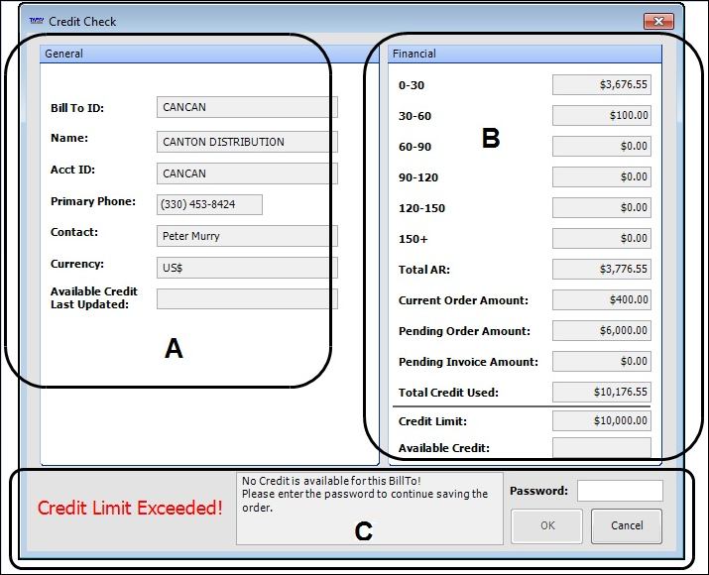Click the Contact field Peter Murry

point(247,236)
